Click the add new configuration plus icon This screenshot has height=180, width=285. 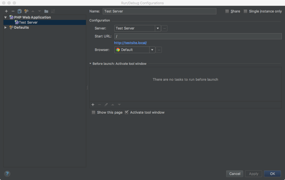point(6,11)
